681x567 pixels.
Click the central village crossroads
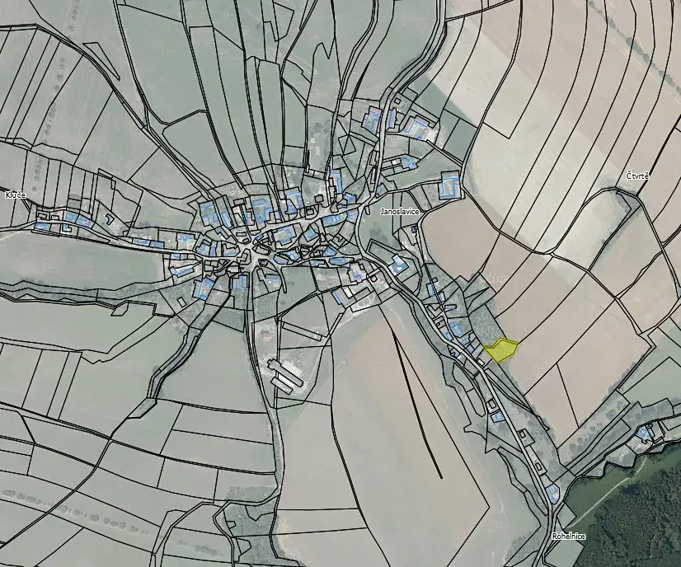point(248,246)
